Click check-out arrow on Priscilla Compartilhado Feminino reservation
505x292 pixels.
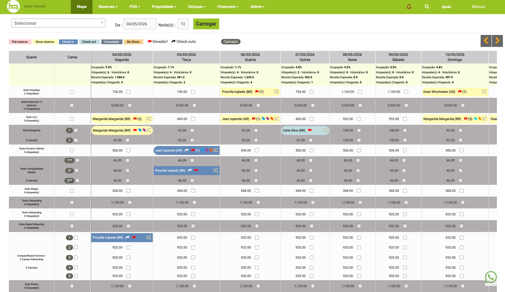[127, 237]
